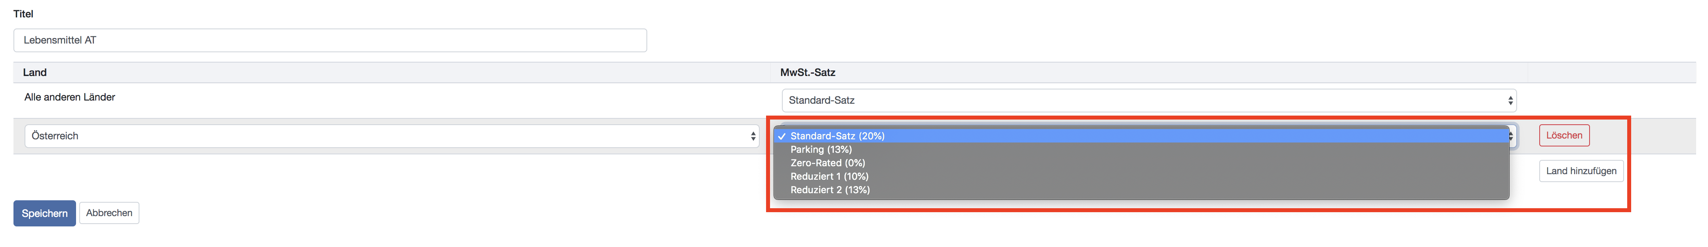Click the Titel field label
Image resolution: width=1708 pixels, height=247 pixels.
coord(23,14)
